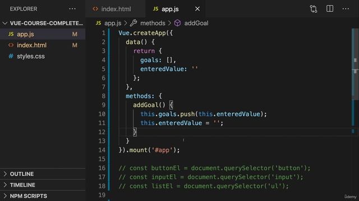Click '#app' string on line 14
This screenshot has height=201, width=359.
pyautogui.click(x=162, y=150)
